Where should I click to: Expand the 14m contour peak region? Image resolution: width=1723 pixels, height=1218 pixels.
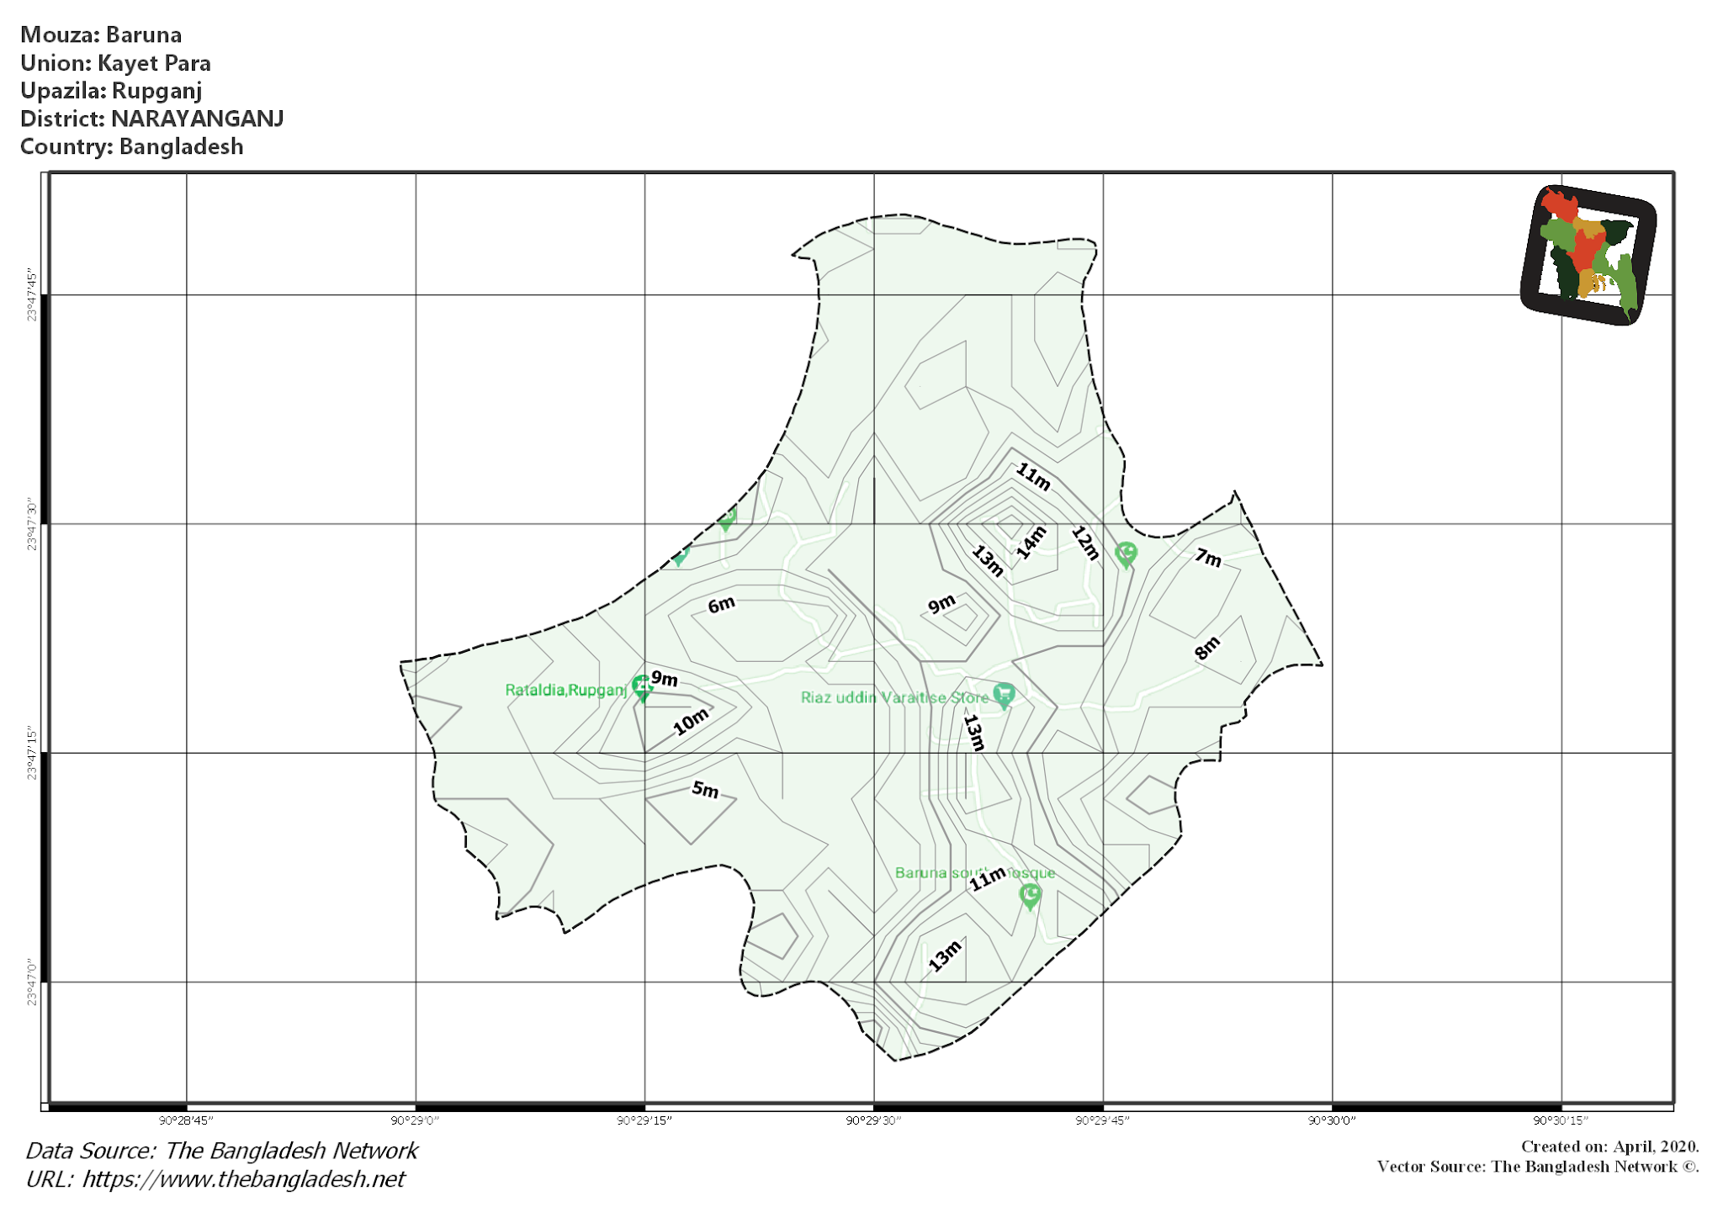click(x=1031, y=542)
